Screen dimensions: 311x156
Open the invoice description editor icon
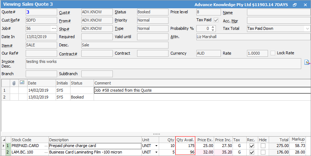[x=307, y=62]
